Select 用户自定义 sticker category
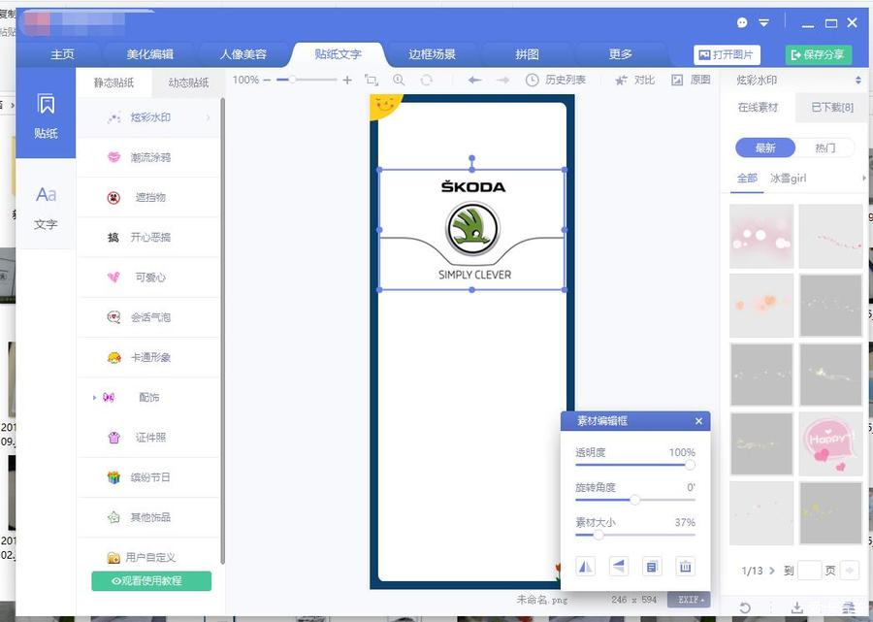 pyautogui.click(x=148, y=557)
